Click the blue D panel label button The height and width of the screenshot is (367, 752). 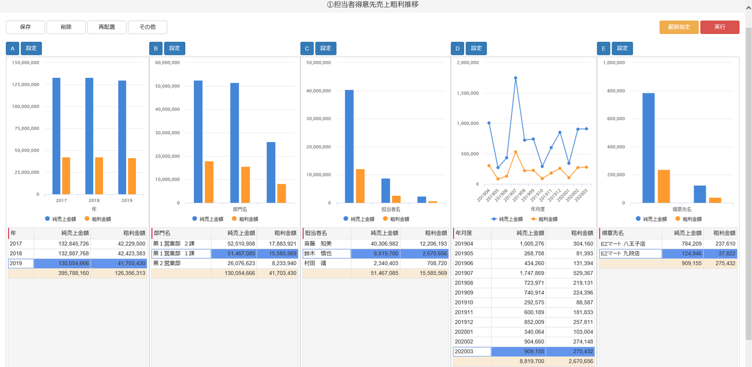457,49
